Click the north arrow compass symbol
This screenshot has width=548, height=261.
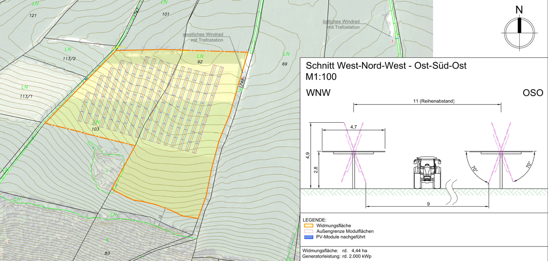pyautogui.click(x=519, y=33)
